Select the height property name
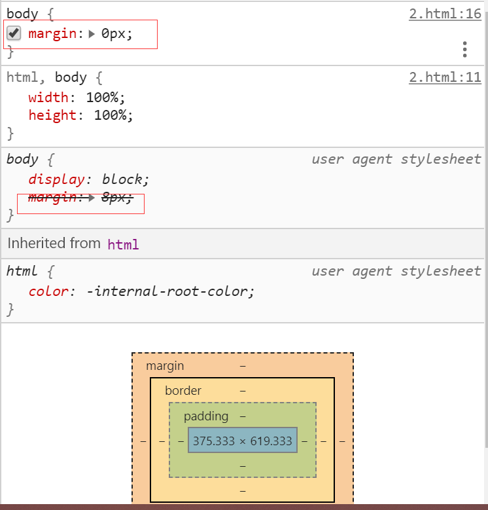The height and width of the screenshot is (510, 488). click(52, 115)
